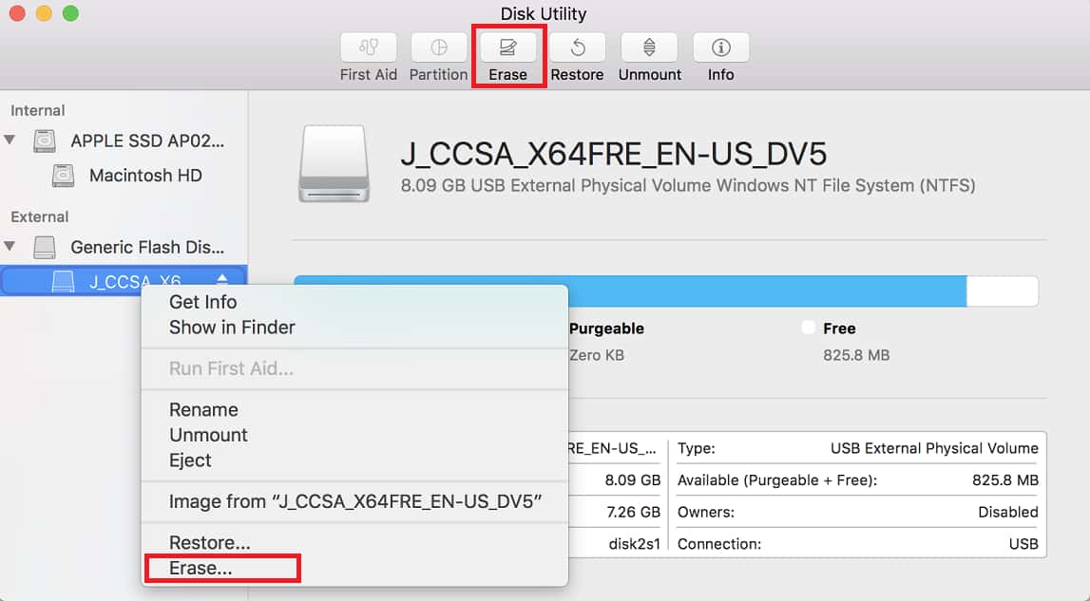Zoom the window with green button
1090x601 pixels.
click(71, 13)
